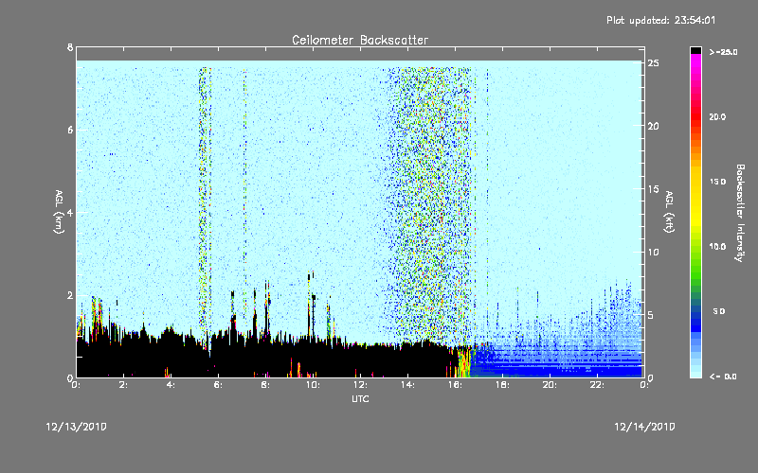Click the 'Backscatter Intensity' colorbar title
This screenshot has height=473, width=758.
coord(740,213)
